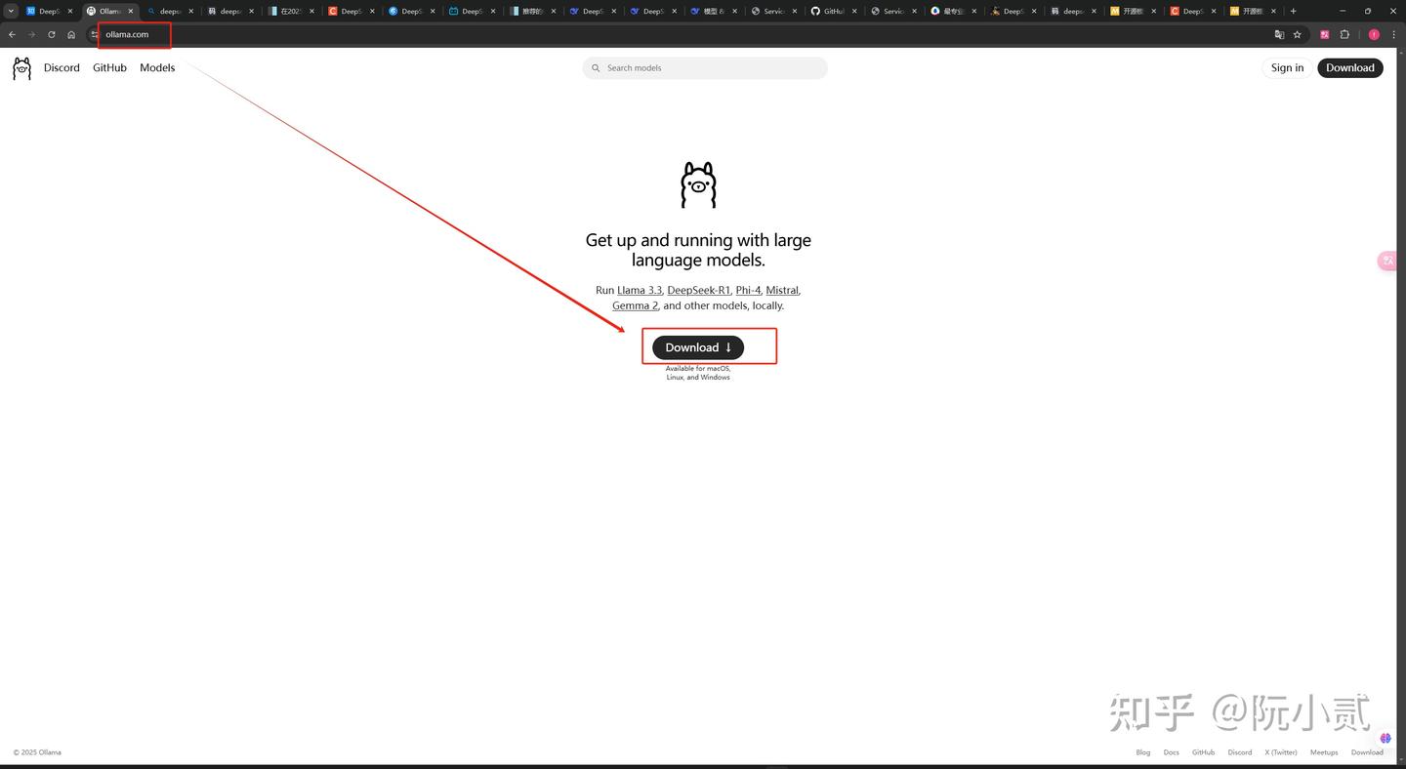Click the large llama logo above the headline
1406x769 pixels.
click(x=698, y=185)
